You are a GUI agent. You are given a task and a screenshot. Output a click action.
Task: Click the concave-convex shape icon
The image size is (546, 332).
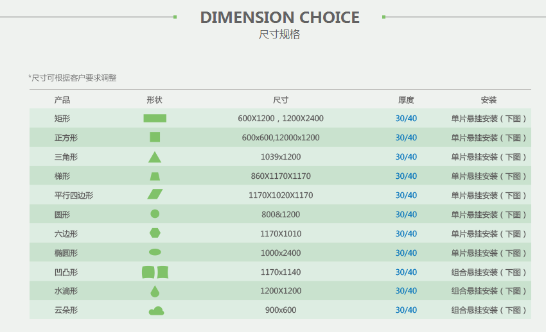pyautogui.click(x=155, y=272)
